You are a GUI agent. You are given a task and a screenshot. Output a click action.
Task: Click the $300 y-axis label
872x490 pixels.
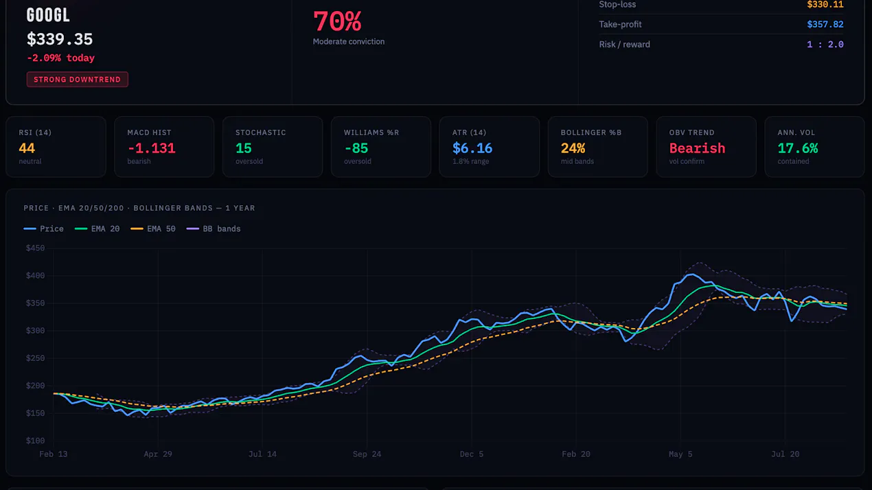[x=35, y=331]
